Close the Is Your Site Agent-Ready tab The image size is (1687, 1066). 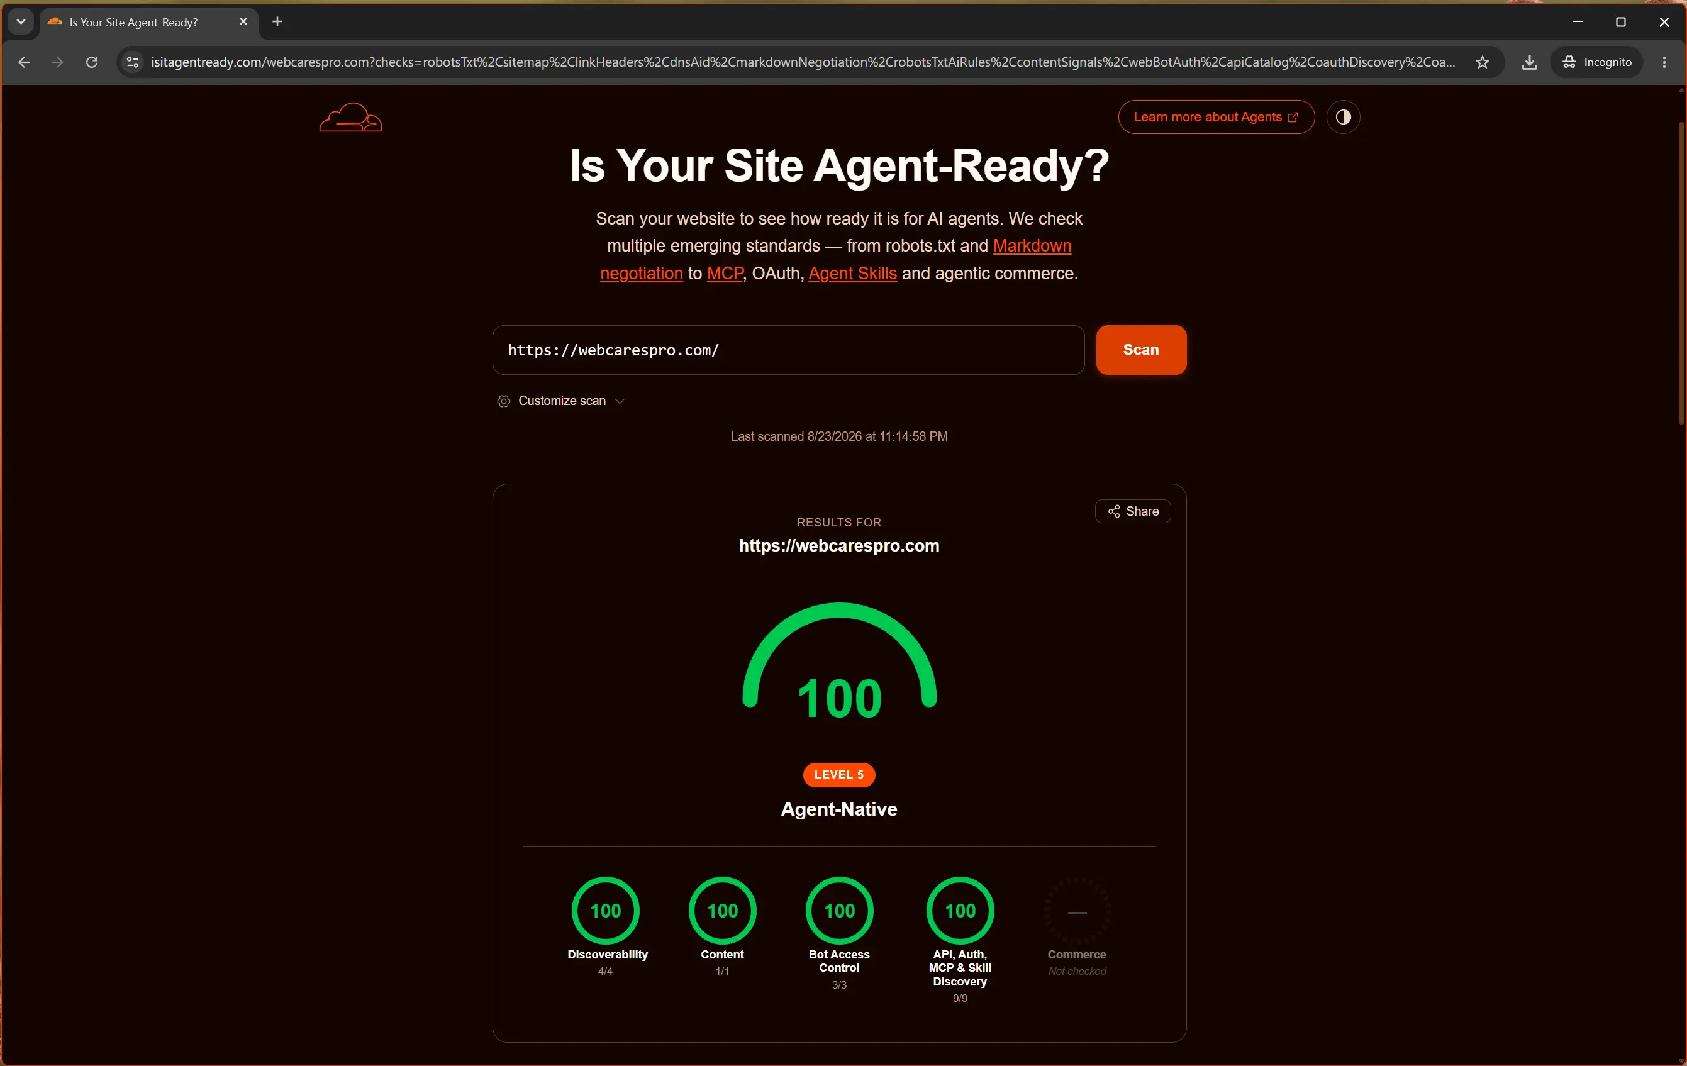243,22
